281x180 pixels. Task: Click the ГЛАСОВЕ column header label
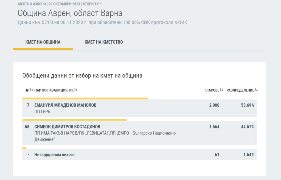click(x=212, y=90)
